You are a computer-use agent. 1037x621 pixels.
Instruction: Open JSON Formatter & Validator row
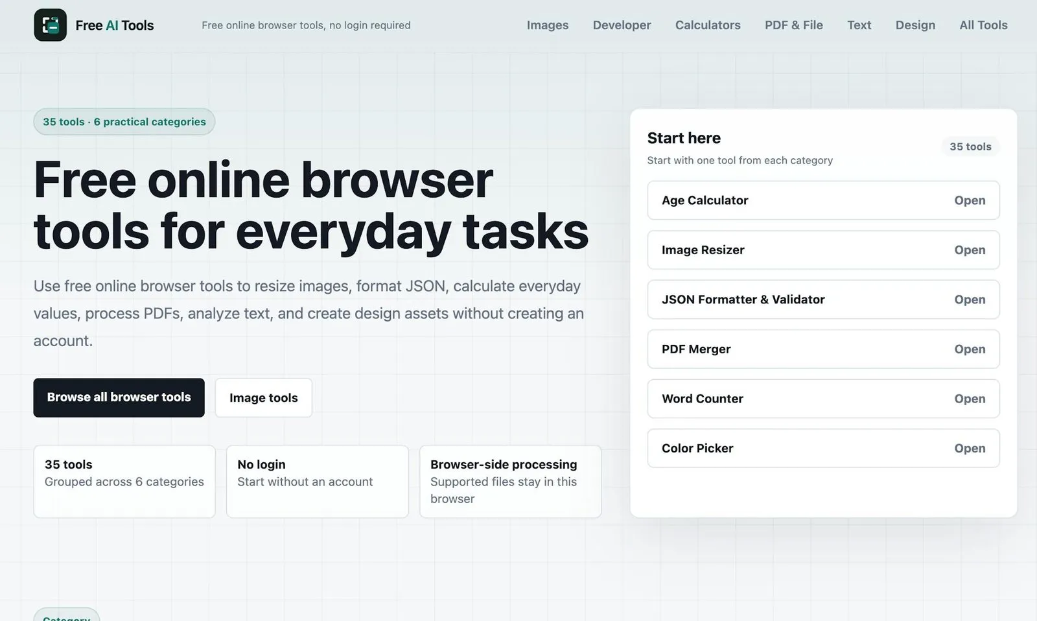823,299
